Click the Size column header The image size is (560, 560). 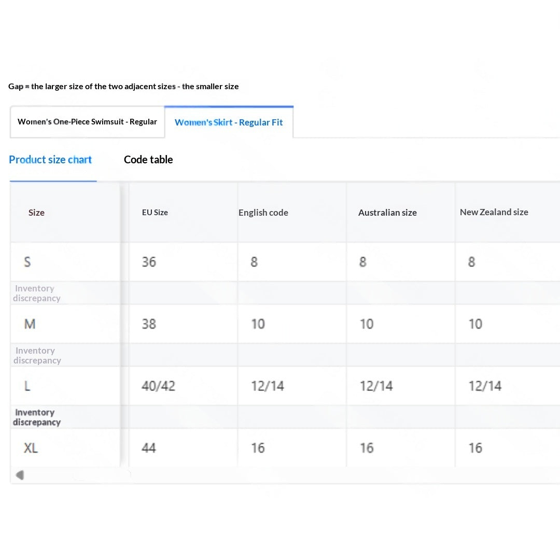(36, 213)
